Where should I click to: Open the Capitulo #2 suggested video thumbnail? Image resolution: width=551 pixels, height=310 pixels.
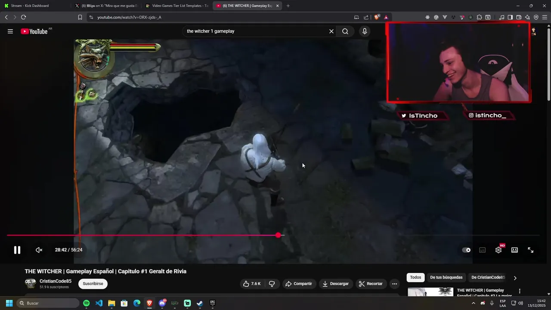point(430,292)
